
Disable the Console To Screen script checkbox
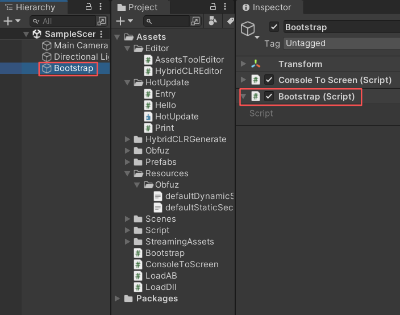click(x=269, y=80)
